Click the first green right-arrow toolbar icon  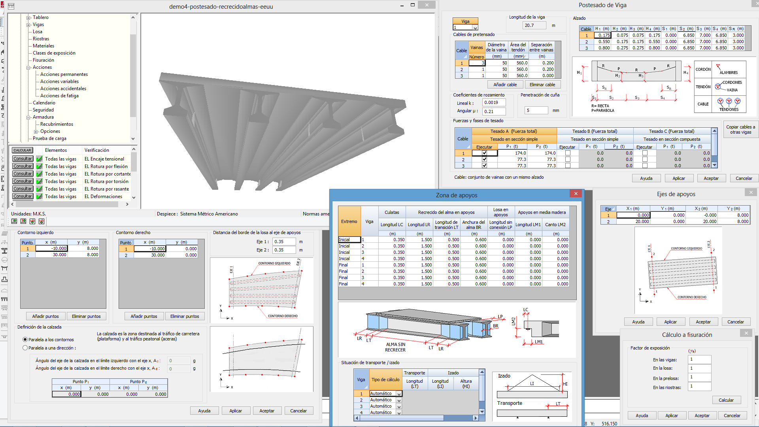[x=14, y=221]
